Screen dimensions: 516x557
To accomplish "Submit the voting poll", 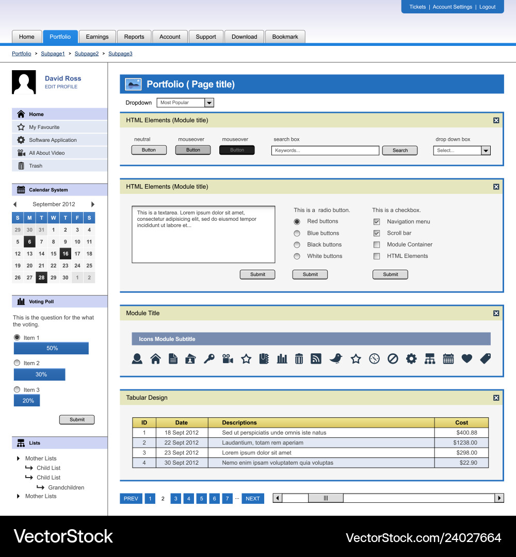I will click(x=77, y=419).
